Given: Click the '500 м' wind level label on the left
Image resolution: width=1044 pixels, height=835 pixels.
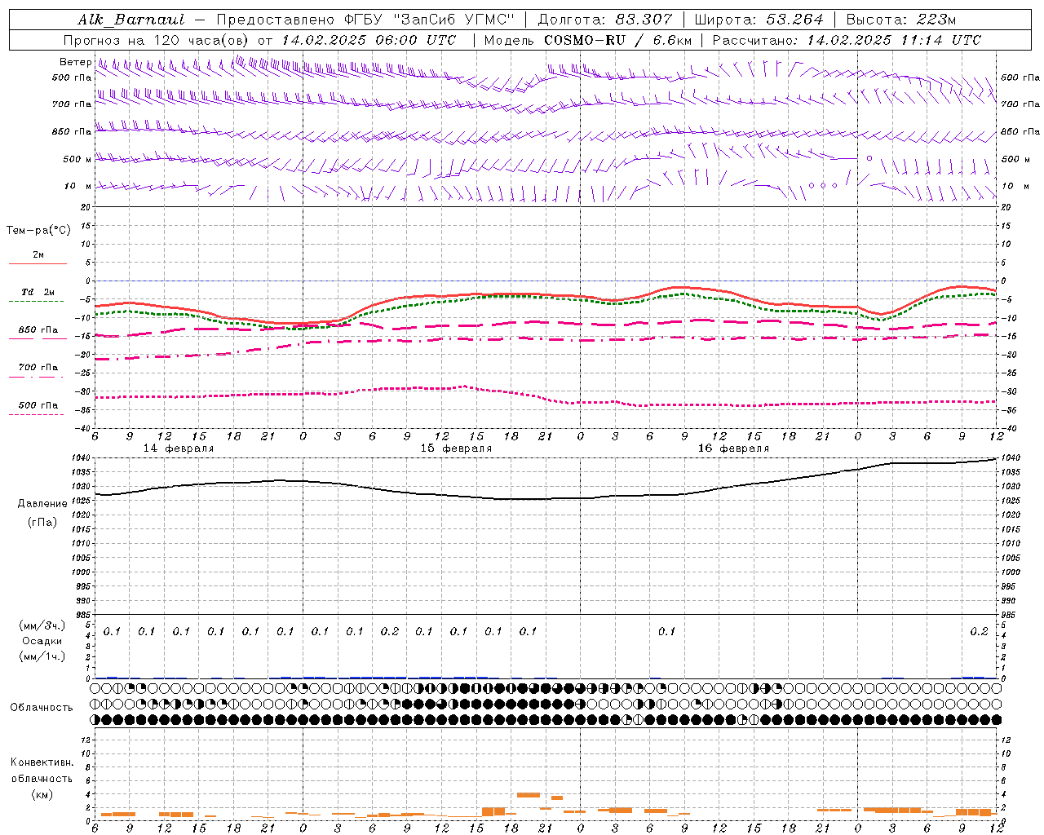Looking at the screenshot, I should coord(77,159).
